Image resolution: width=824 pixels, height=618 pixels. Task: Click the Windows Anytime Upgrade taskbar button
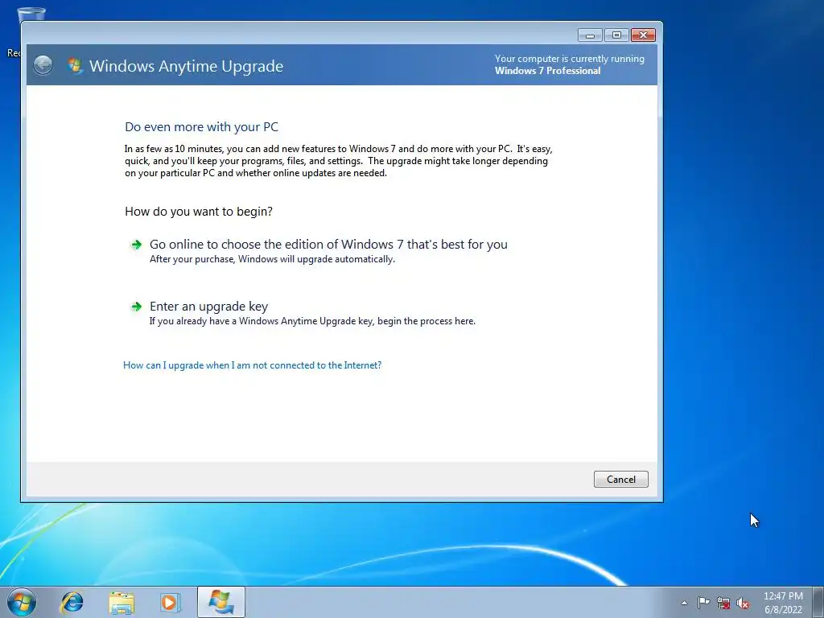(221, 602)
